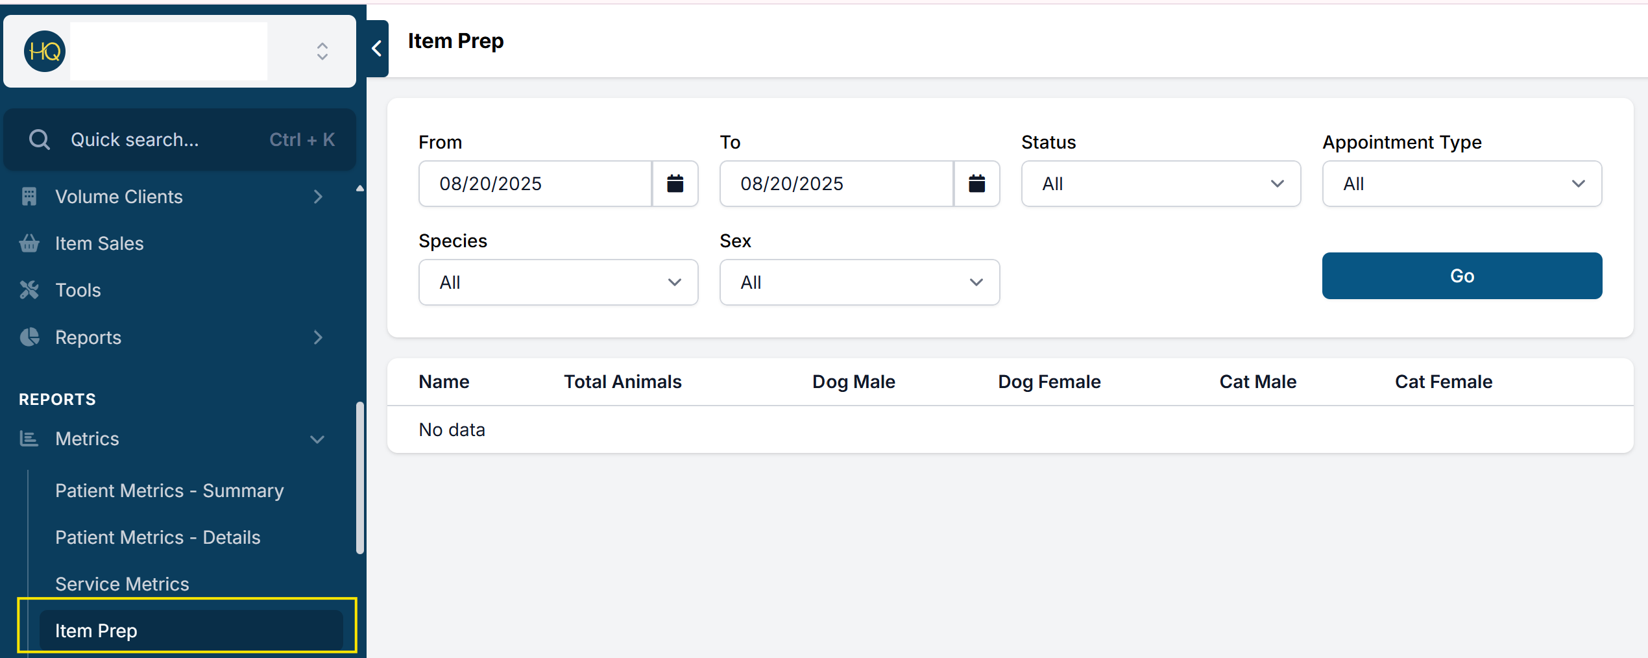Select Service Metrics in sidebar
This screenshot has height=658, width=1648.
pyautogui.click(x=122, y=584)
